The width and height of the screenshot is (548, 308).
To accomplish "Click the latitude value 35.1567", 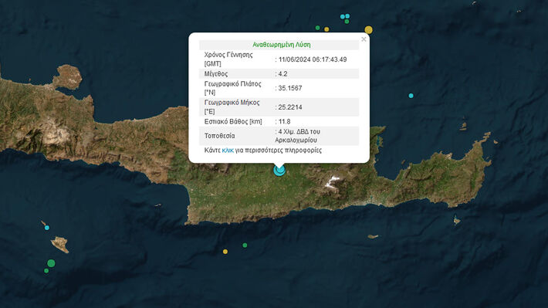I will point(290,88).
